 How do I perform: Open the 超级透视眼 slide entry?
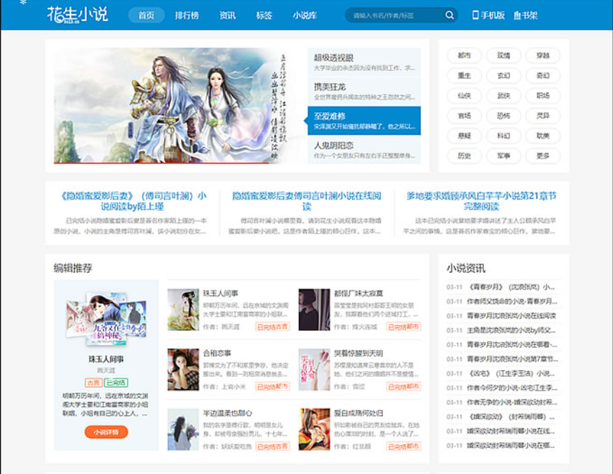click(x=364, y=62)
